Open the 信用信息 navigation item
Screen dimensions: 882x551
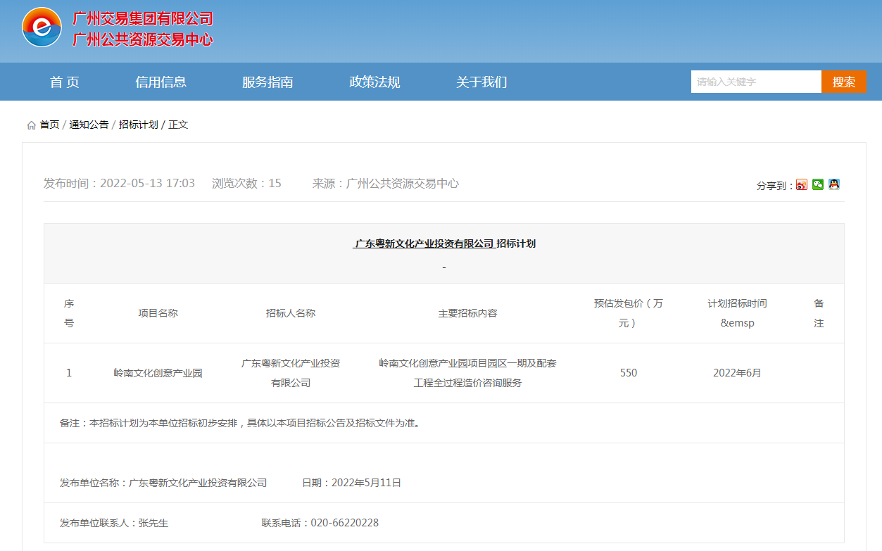click(x=161, y=82)
